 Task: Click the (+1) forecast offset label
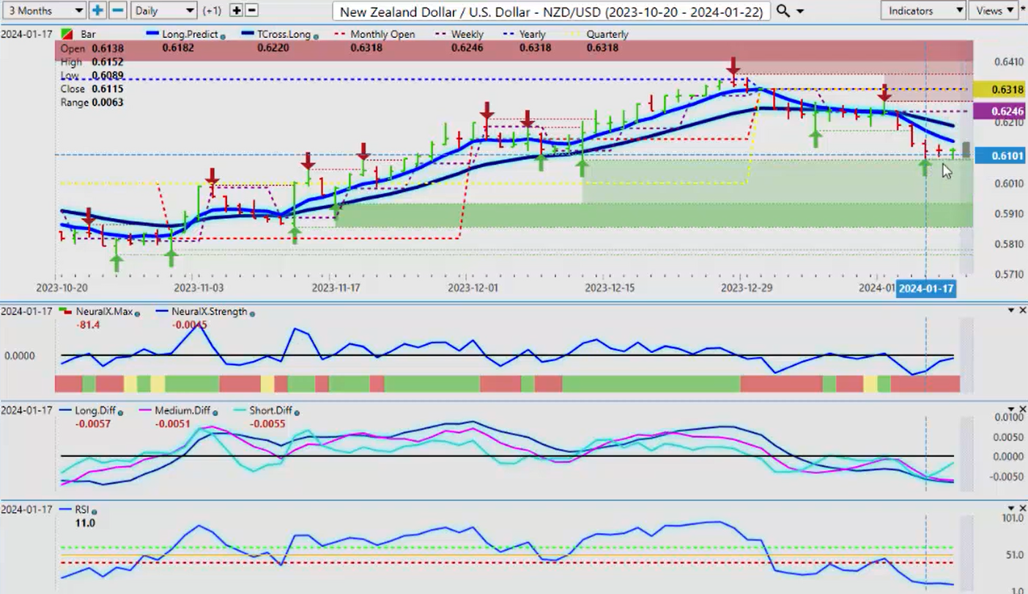click(212, 10)
